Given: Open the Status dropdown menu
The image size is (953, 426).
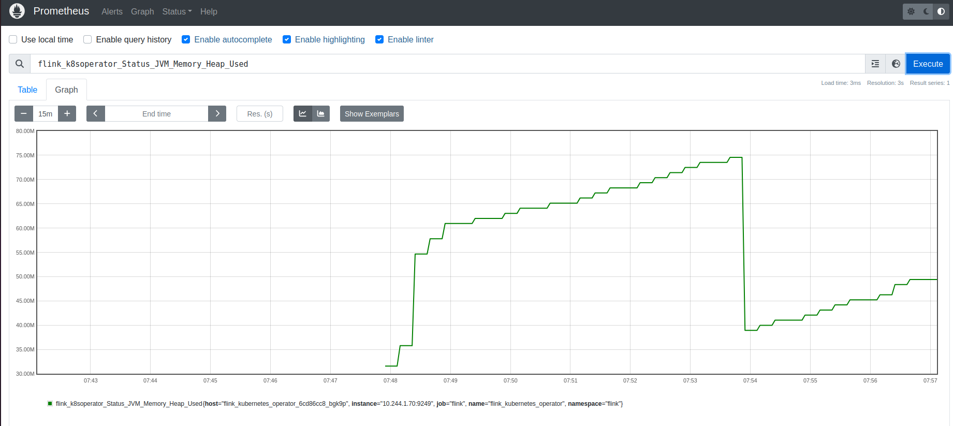Looking at the screenshot, I should point(177,11).
